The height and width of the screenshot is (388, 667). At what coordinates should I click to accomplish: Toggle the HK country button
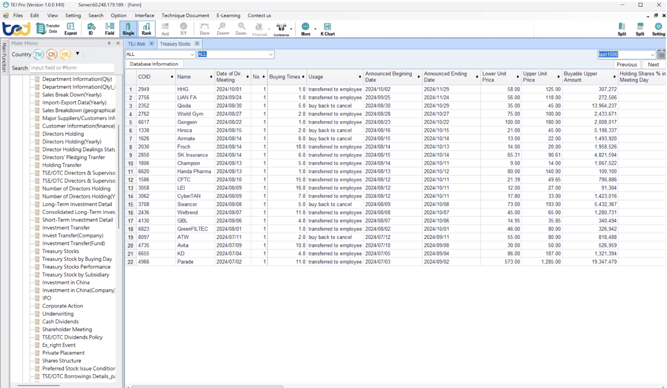pos(65,54)
